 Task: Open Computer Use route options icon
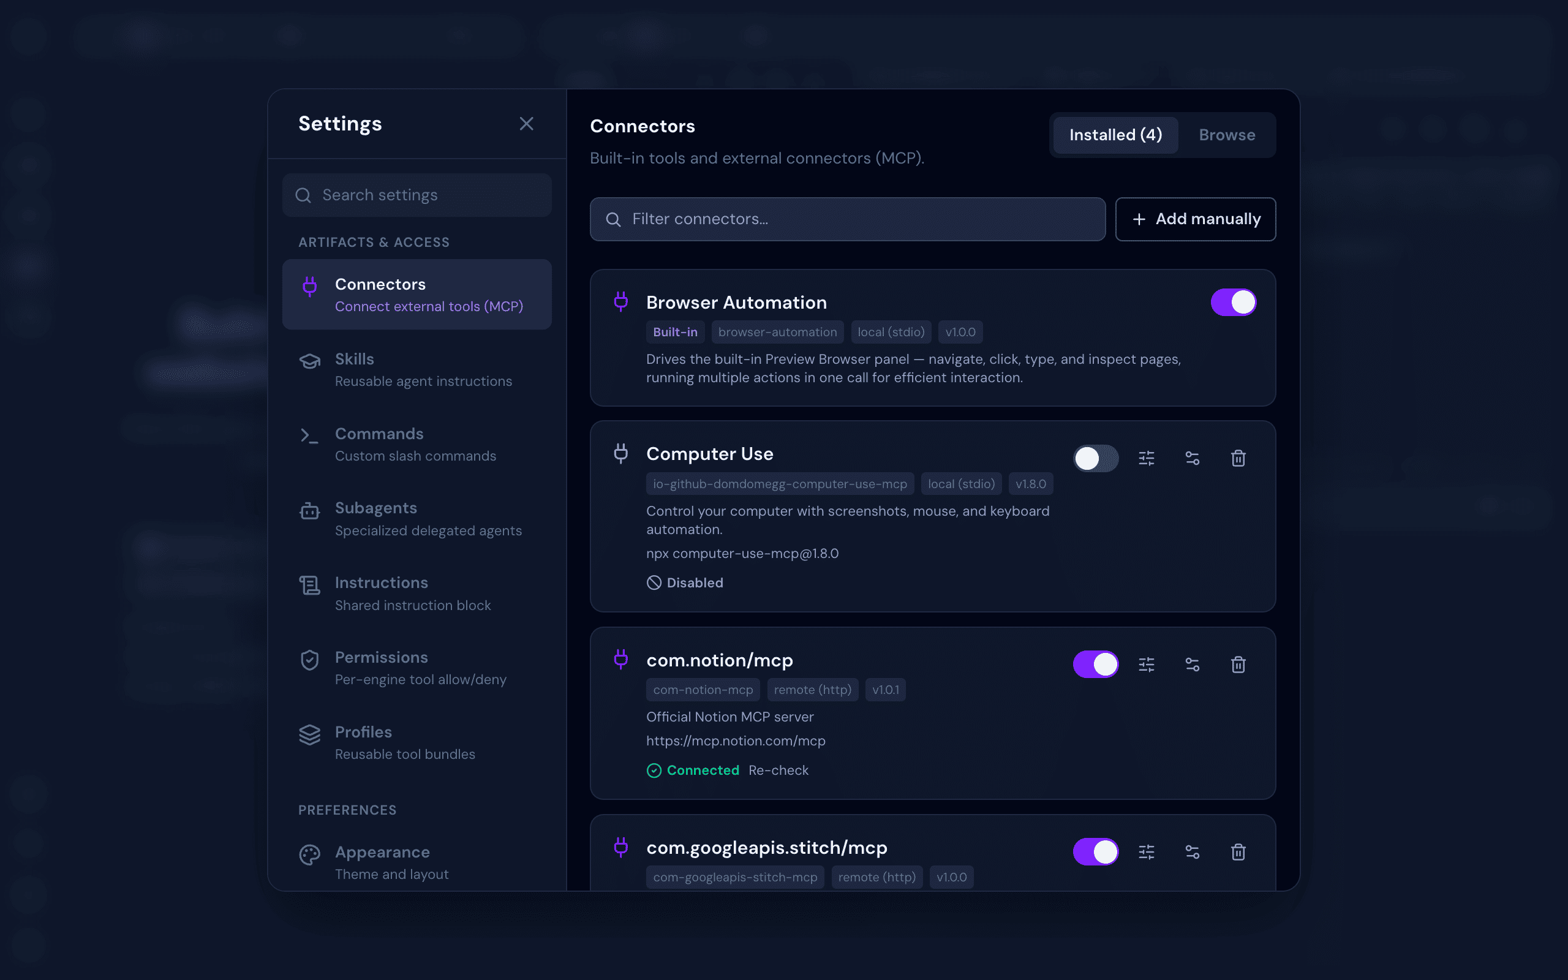1192,458
